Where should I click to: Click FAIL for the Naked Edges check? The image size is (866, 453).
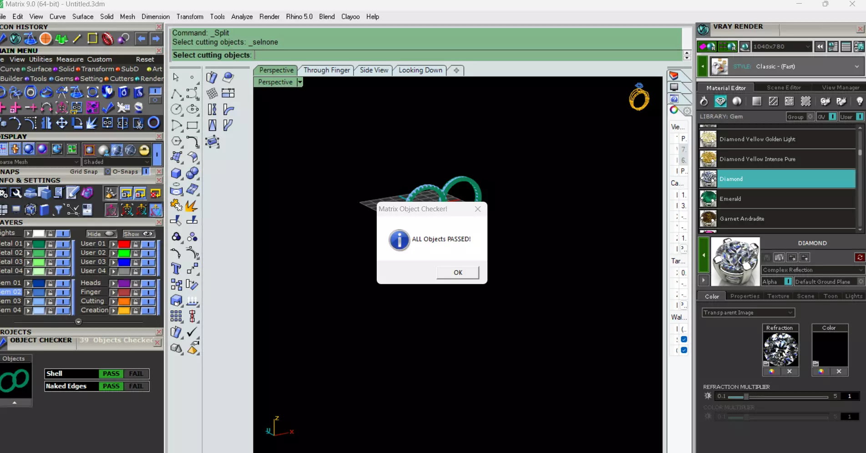pyautogui.click(x=136, y=386)
